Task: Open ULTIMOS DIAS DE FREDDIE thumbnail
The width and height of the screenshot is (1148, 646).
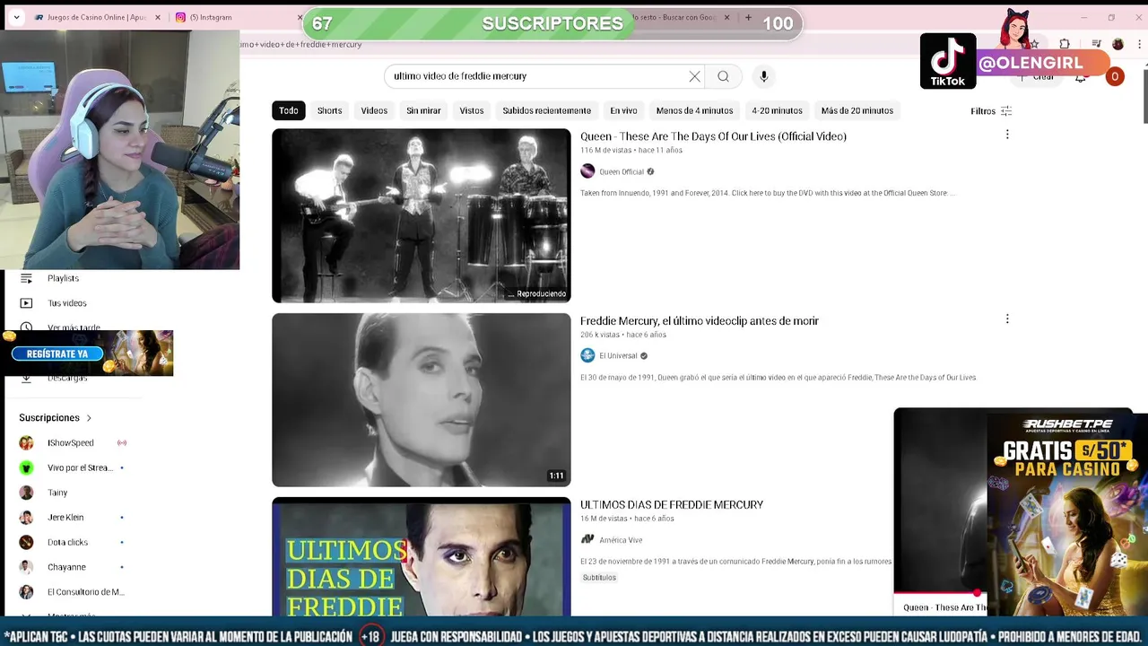Action: pyautogui.click(x=422, y=556)
